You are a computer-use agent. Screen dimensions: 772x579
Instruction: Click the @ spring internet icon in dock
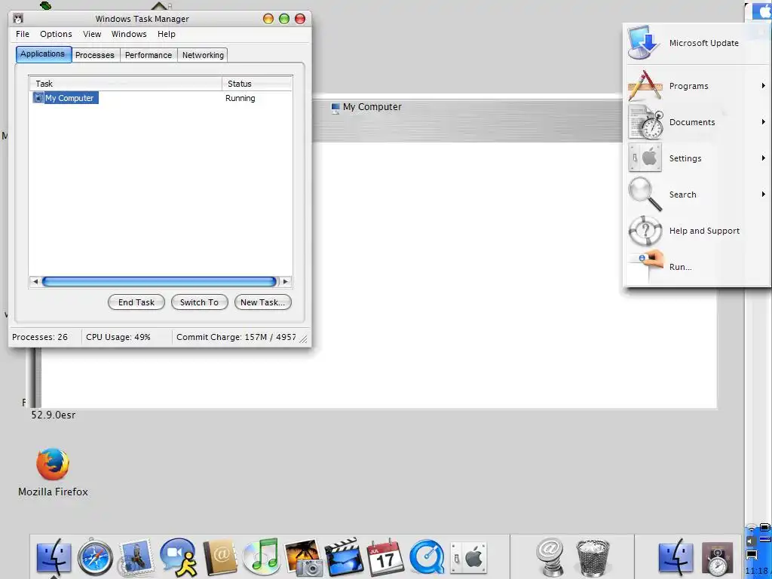click(550, 557)
